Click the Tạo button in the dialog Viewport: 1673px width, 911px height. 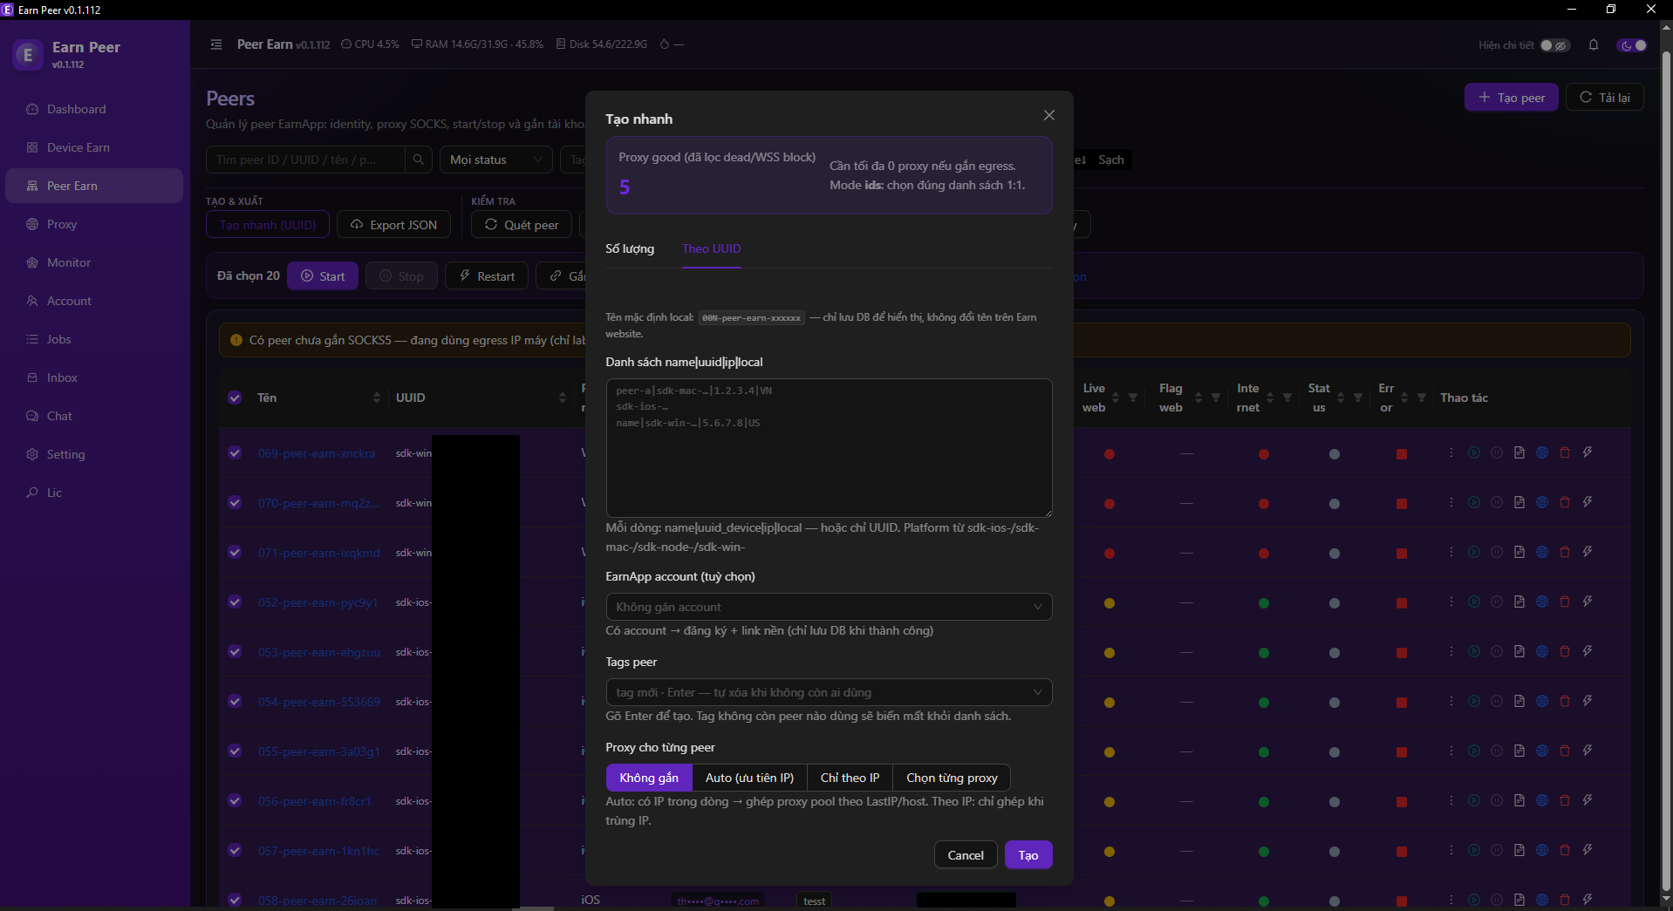pyautogui.click(x=1028, y=855)
